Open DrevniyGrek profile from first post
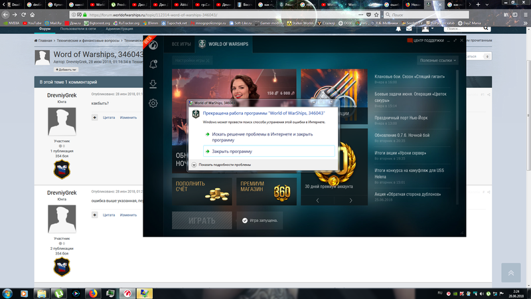 point(62,95)
